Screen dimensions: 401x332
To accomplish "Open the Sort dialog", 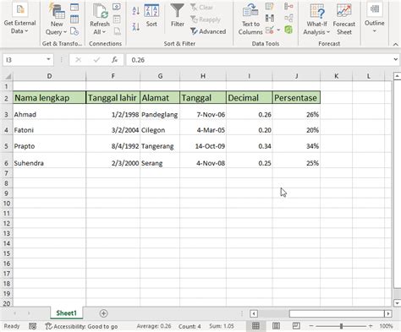I will click(x=151, y=15).
